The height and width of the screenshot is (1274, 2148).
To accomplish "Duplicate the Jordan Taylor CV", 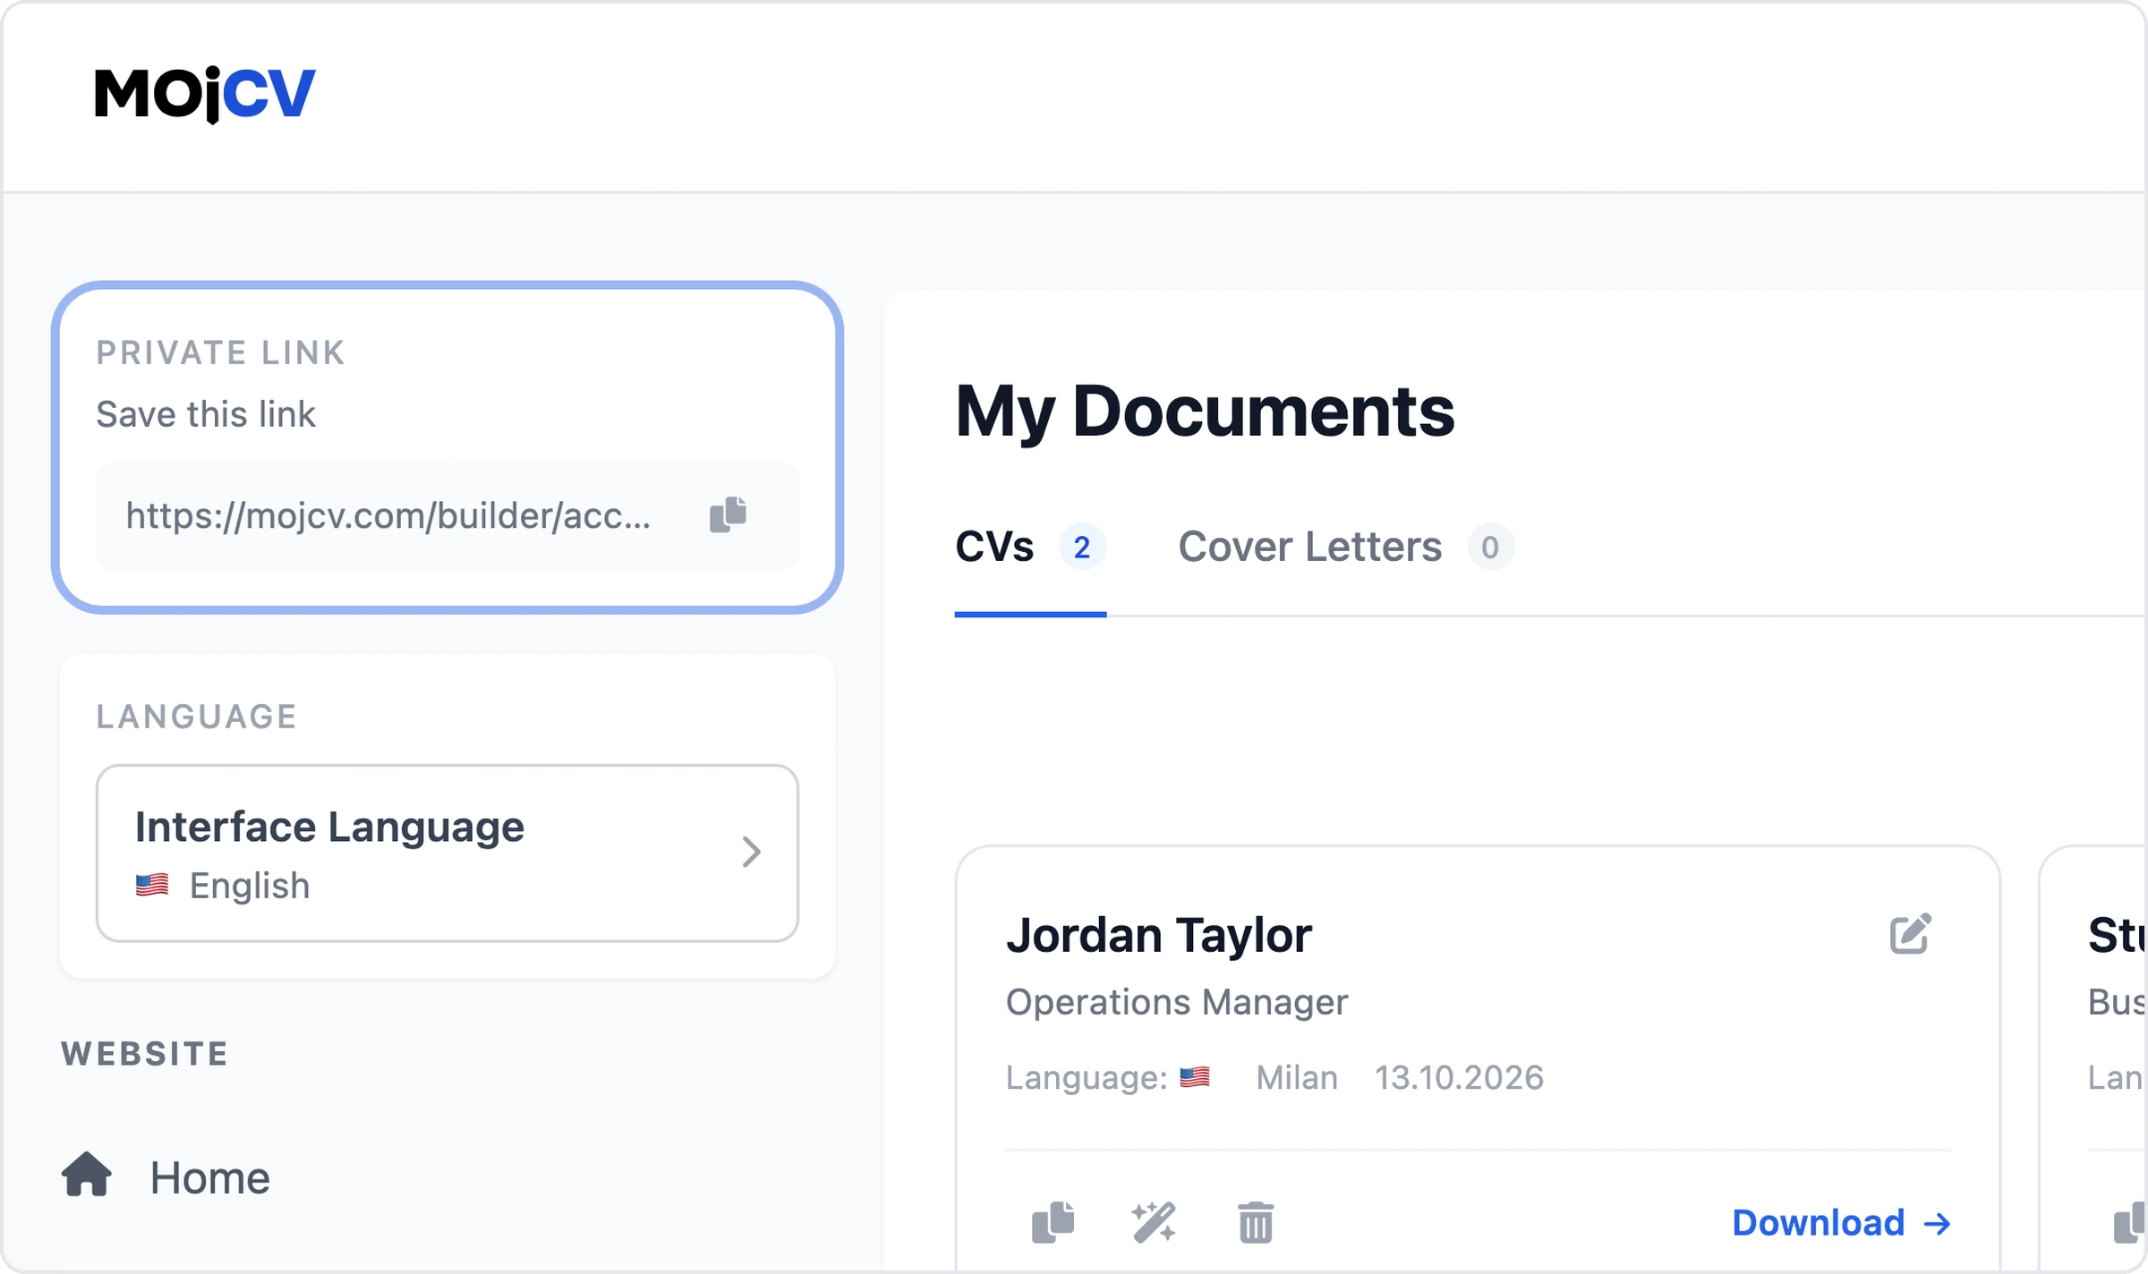I will point(1053,1222).
